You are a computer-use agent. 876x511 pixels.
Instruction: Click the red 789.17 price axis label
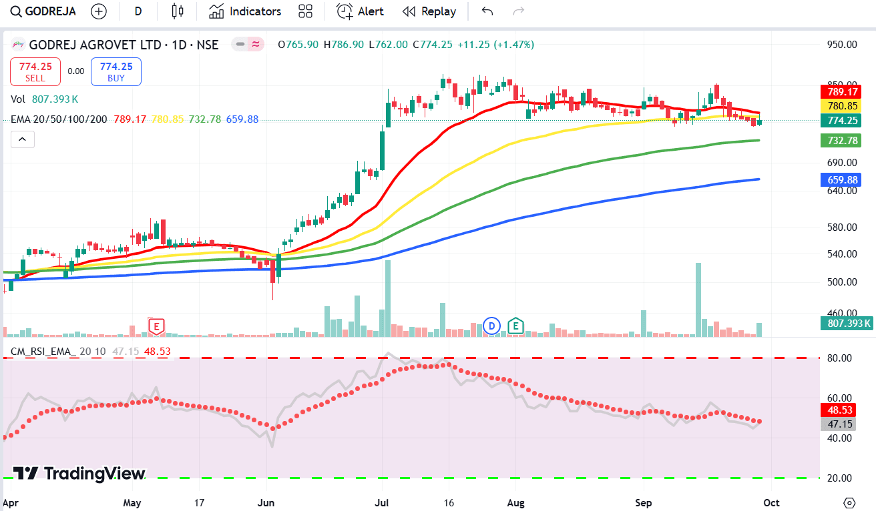click(x=843, y=92)
